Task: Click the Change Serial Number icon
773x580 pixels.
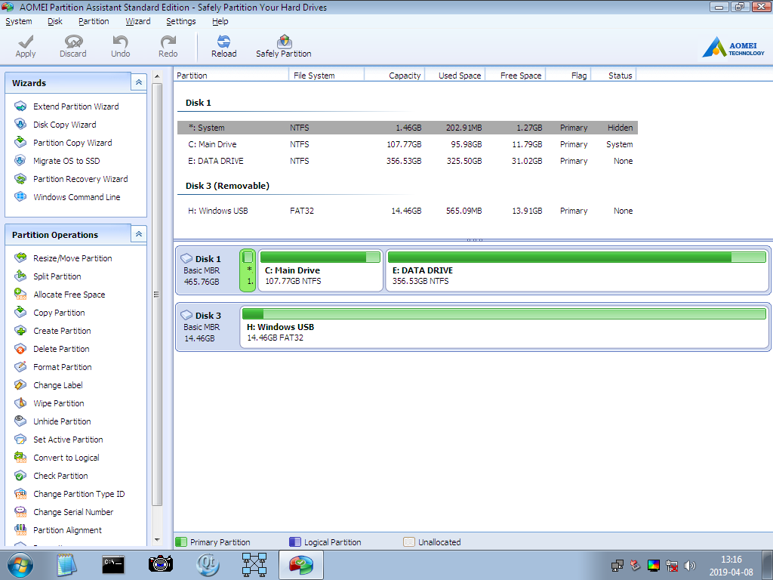Action: click(20, 512)
